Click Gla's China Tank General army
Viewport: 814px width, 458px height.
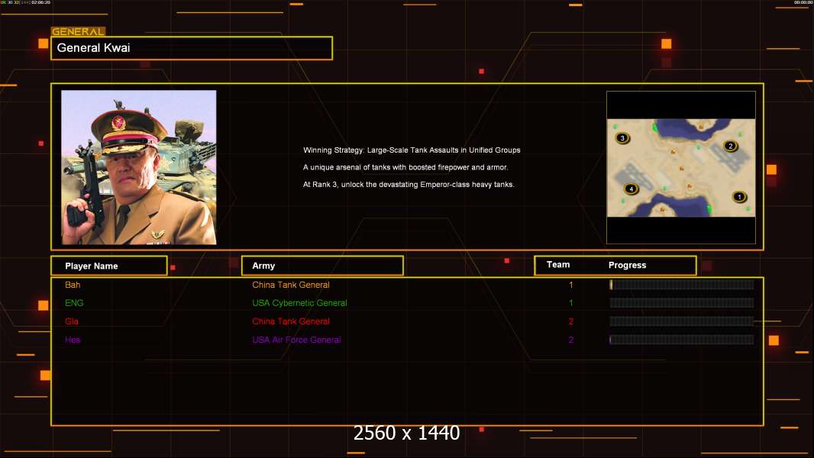tap(291, 321)
